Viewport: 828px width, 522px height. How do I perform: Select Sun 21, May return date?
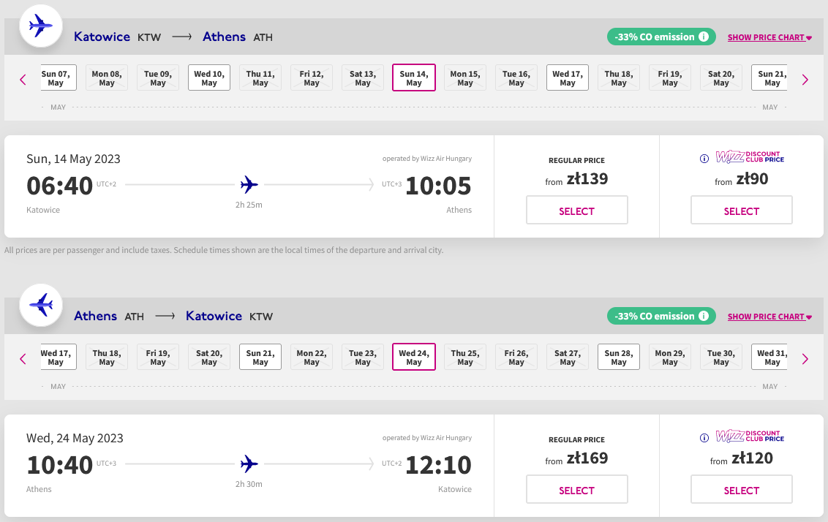pos(260,358)
